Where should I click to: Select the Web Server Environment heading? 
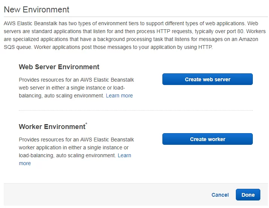tap(59, 67)
